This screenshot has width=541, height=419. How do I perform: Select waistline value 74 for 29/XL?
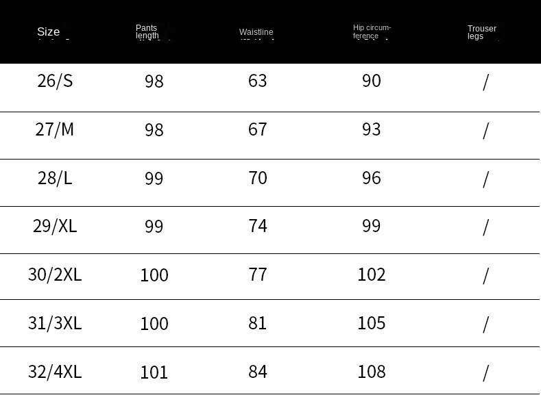coord(258,226)
